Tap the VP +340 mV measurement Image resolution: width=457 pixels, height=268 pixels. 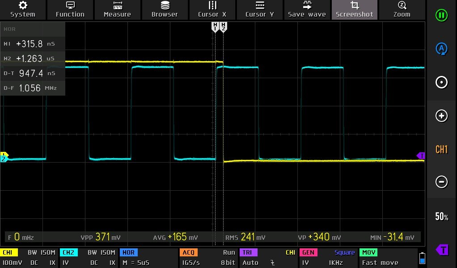pos(319,237)
